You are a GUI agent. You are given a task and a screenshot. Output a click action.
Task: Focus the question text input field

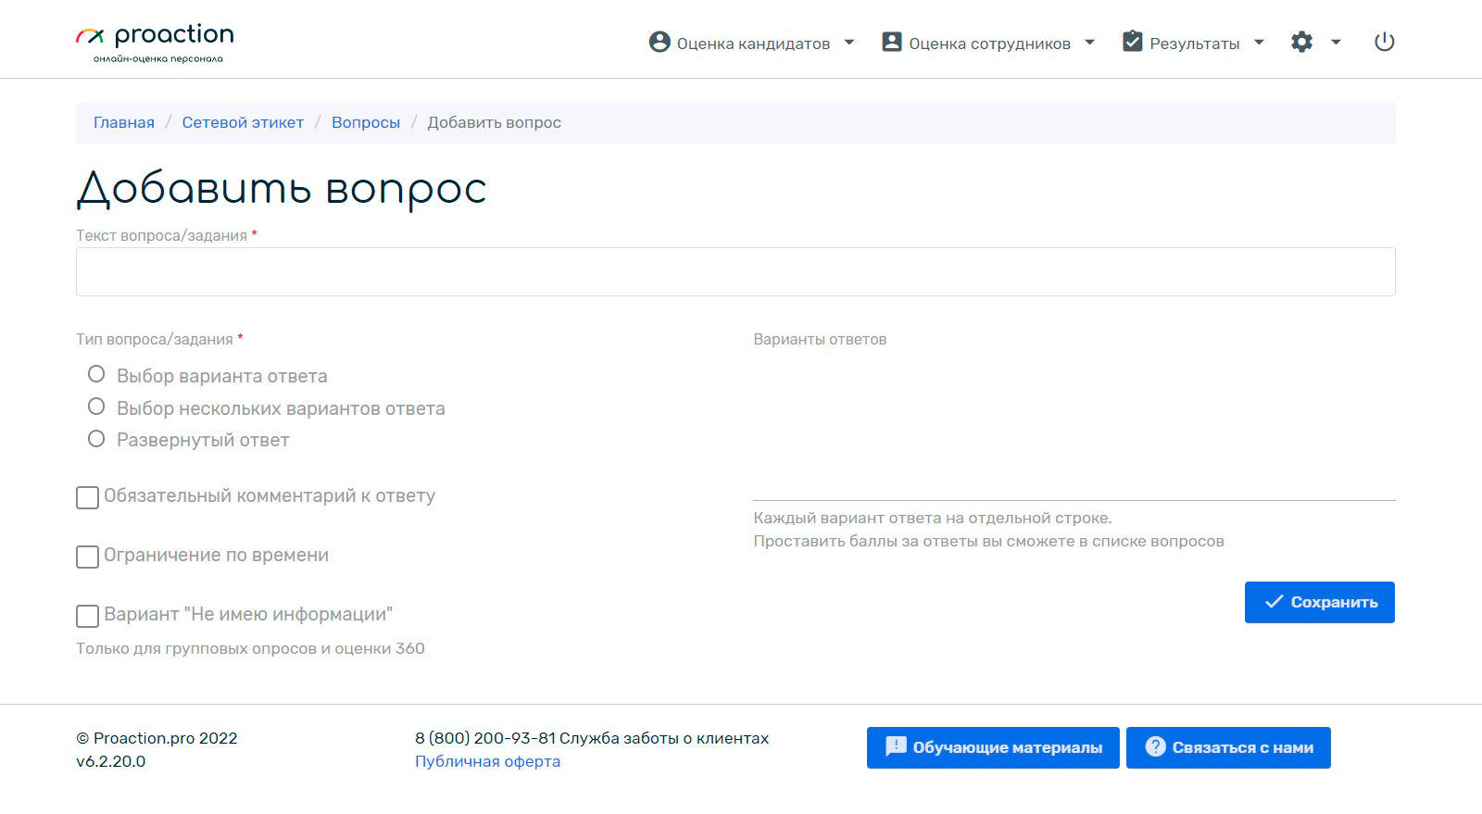coord(735,271)
